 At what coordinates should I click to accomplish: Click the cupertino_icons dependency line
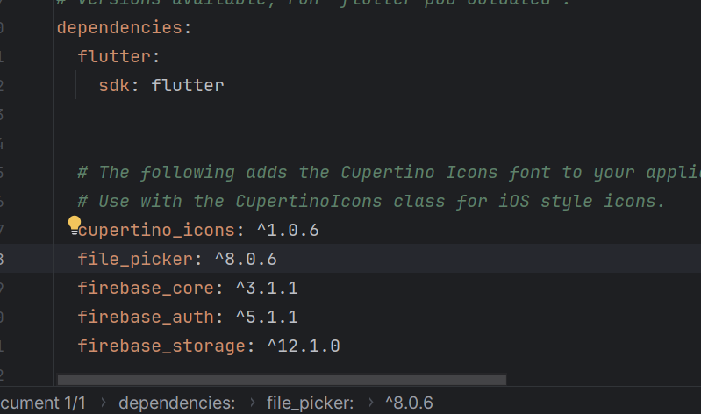tap(198, 231)
